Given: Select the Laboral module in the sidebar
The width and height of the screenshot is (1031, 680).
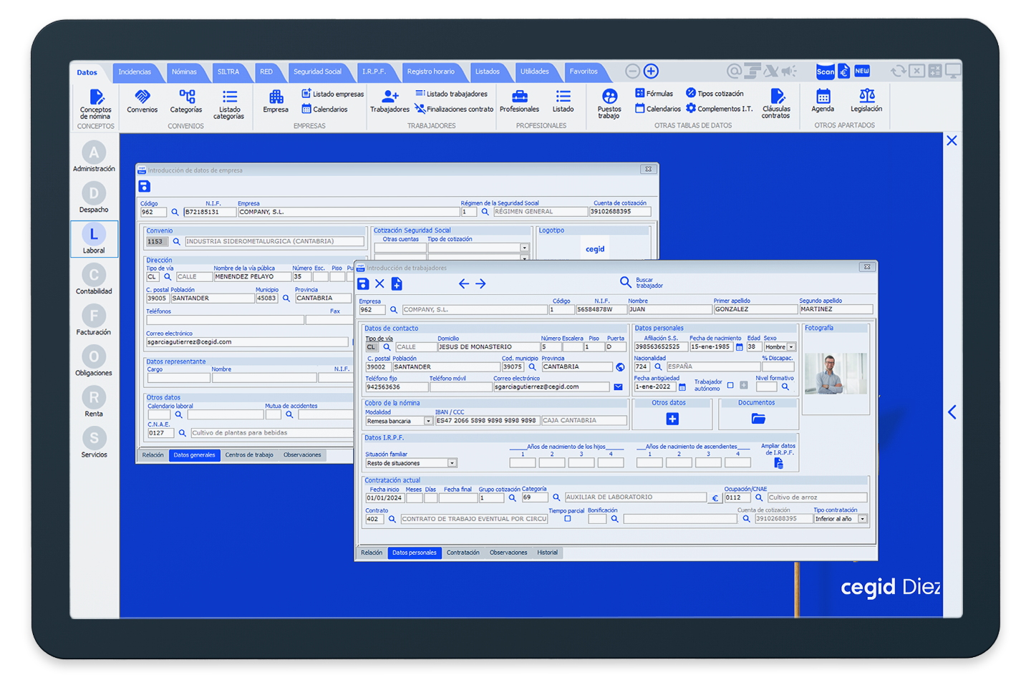Looking at the screenshot, I should point(94,239).
